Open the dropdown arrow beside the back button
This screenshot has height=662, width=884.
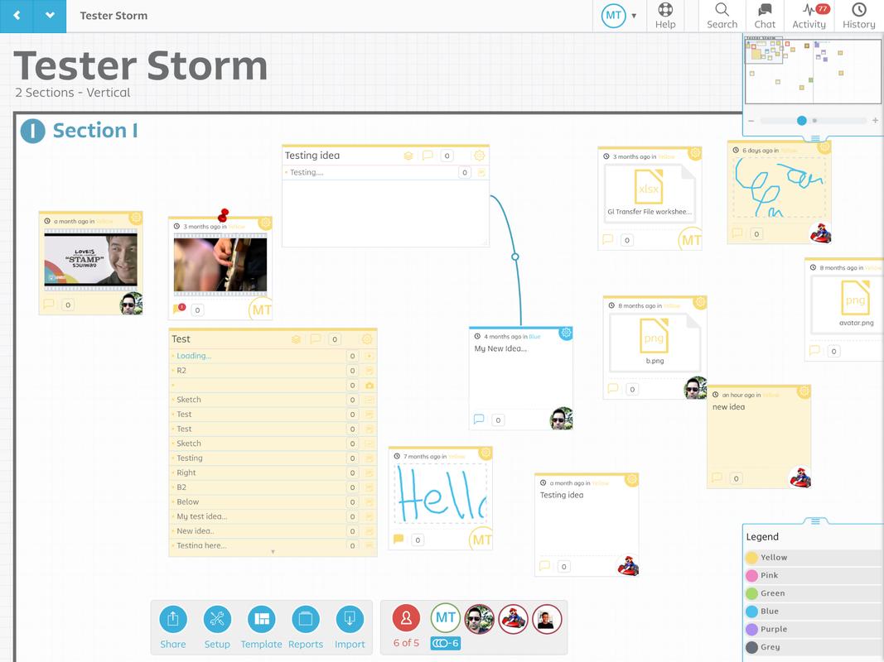click(x=50, y=15)
